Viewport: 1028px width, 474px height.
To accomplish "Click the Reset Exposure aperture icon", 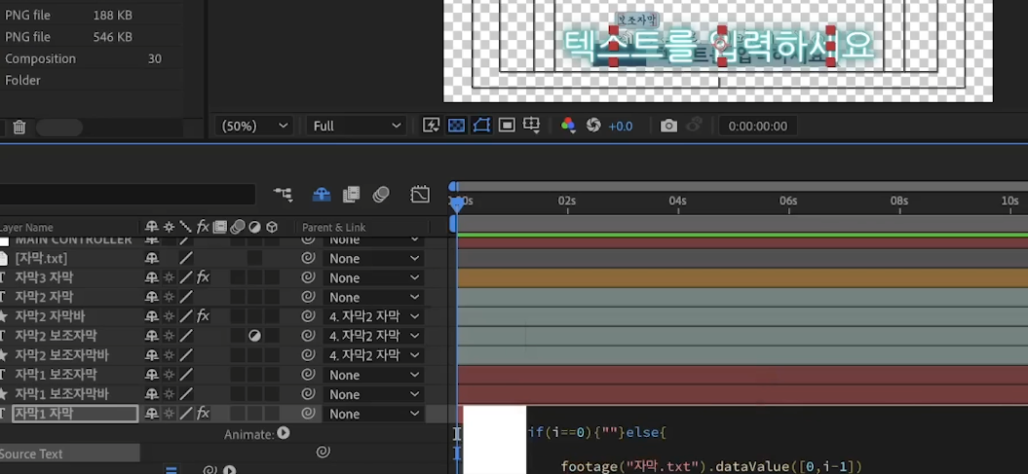I will pyautogui.click(x=594, y=126).
